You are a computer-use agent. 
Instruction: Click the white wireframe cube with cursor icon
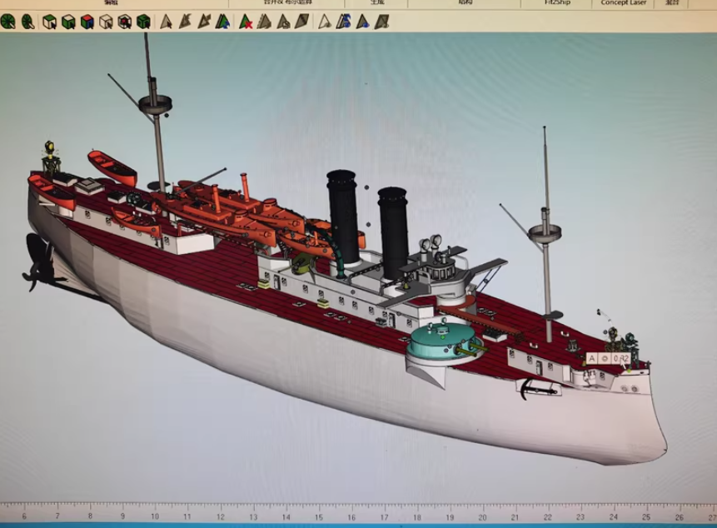coord(106,22)
